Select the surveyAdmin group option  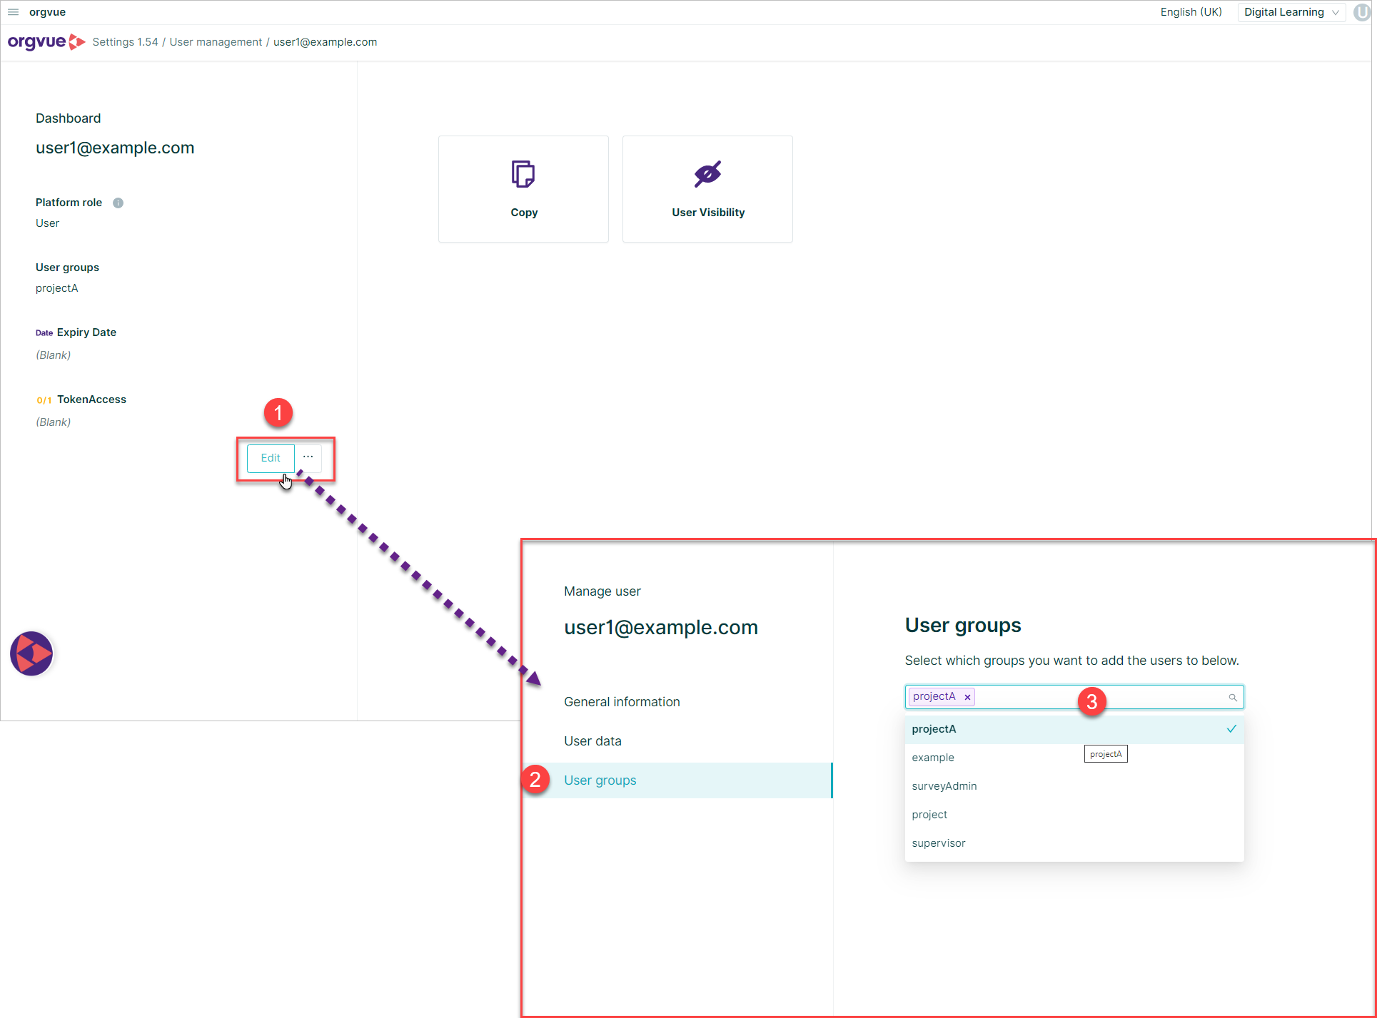[x=1074, y=786]
